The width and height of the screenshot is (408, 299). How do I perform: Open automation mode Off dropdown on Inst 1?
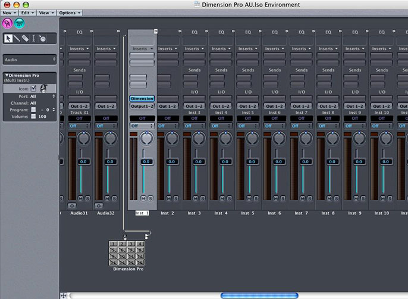coord(142,126)
